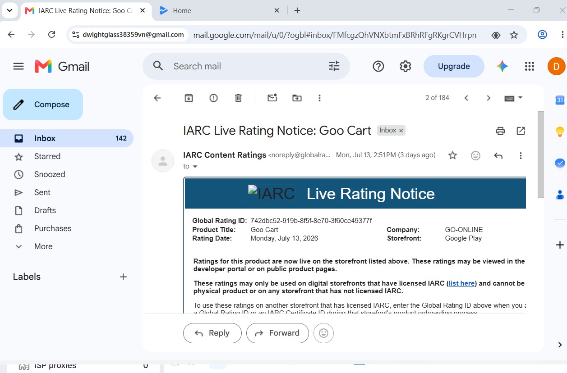Star the IARC email
The height and width of the screenshot is (373, 567).
(453, 155)
